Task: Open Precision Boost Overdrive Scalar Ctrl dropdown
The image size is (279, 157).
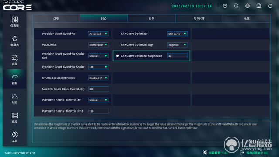Action: tap(99, 56)
